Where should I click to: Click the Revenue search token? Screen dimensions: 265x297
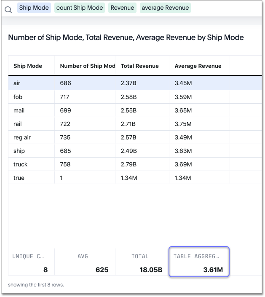click(122, 8)
